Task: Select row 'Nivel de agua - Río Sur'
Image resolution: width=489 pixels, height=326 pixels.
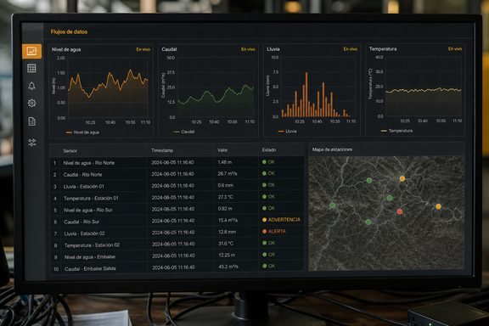Action: pyautogui.click(x=177, y=210)
